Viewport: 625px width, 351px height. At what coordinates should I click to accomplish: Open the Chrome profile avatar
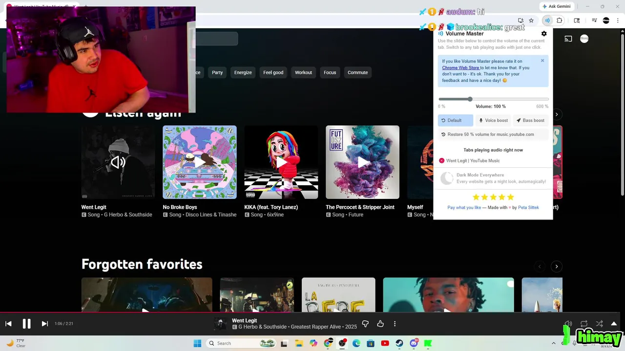click(x=606, y=20)
